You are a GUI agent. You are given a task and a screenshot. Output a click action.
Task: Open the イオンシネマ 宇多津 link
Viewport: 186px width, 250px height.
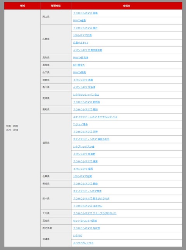[x=84, y=87]
